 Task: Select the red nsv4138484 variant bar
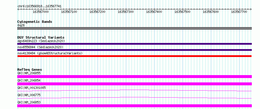coord(134,56)
